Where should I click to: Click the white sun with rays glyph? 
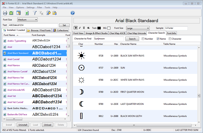click(x=81, y=80)
